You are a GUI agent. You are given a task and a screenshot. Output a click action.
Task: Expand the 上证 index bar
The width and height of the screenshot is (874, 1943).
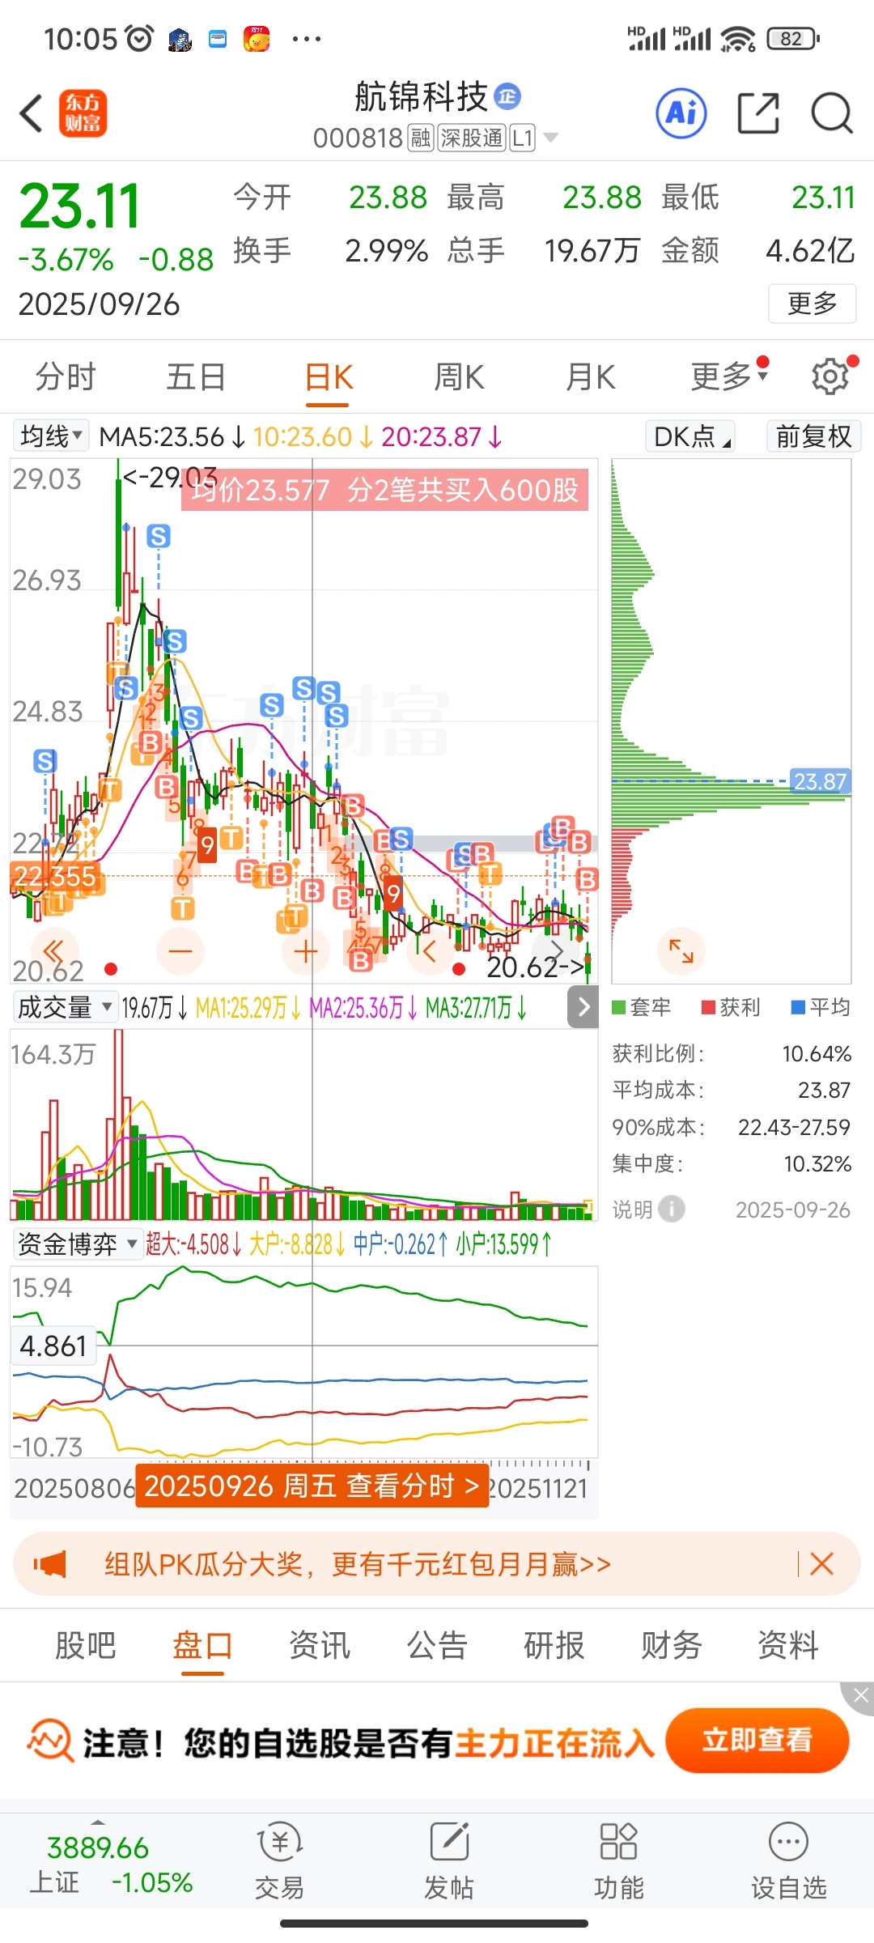(98, 1822)
